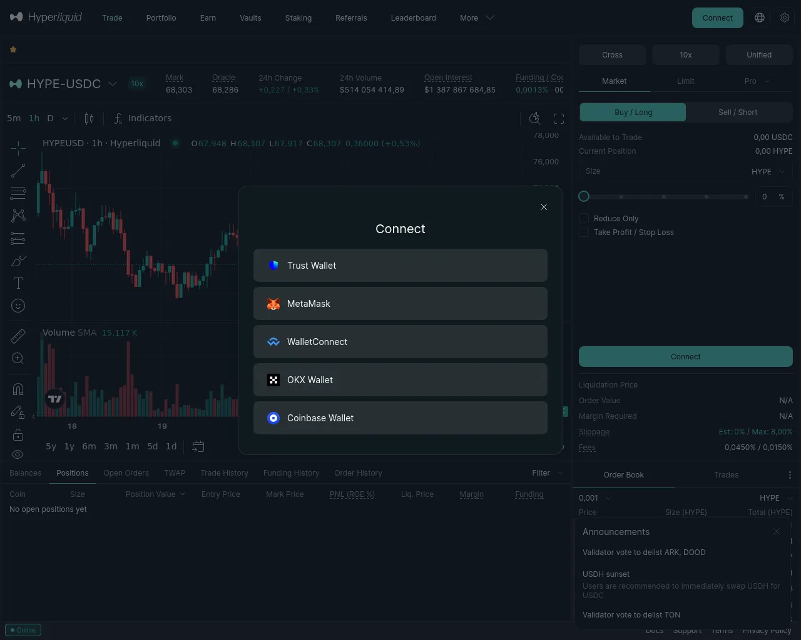Click the size percentage input box
Screen dimensions: 801x640
tap(773, 196)
